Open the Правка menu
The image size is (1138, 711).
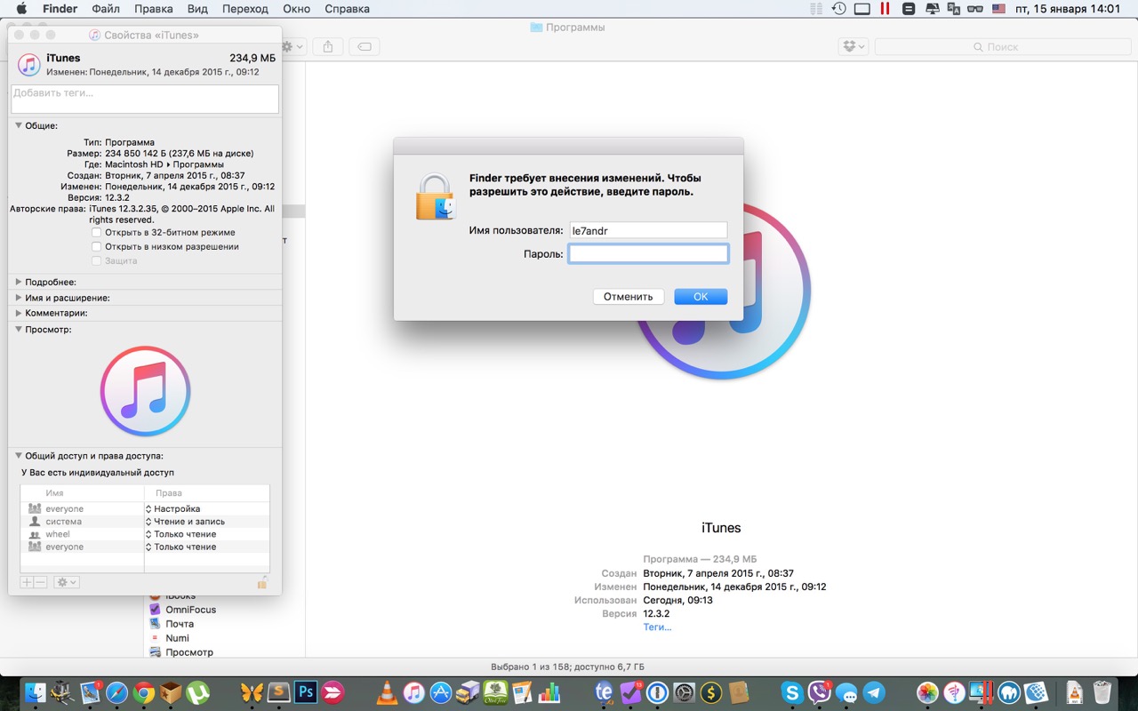pos(154,9)
